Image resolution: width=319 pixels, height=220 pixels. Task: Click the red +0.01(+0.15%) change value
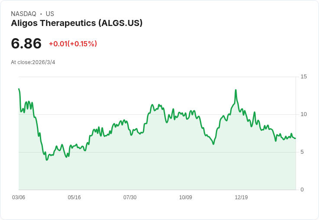[x=73, y=44]
